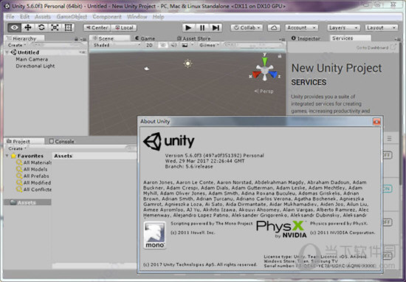Close the About Unity dialog

coord(376,122)
